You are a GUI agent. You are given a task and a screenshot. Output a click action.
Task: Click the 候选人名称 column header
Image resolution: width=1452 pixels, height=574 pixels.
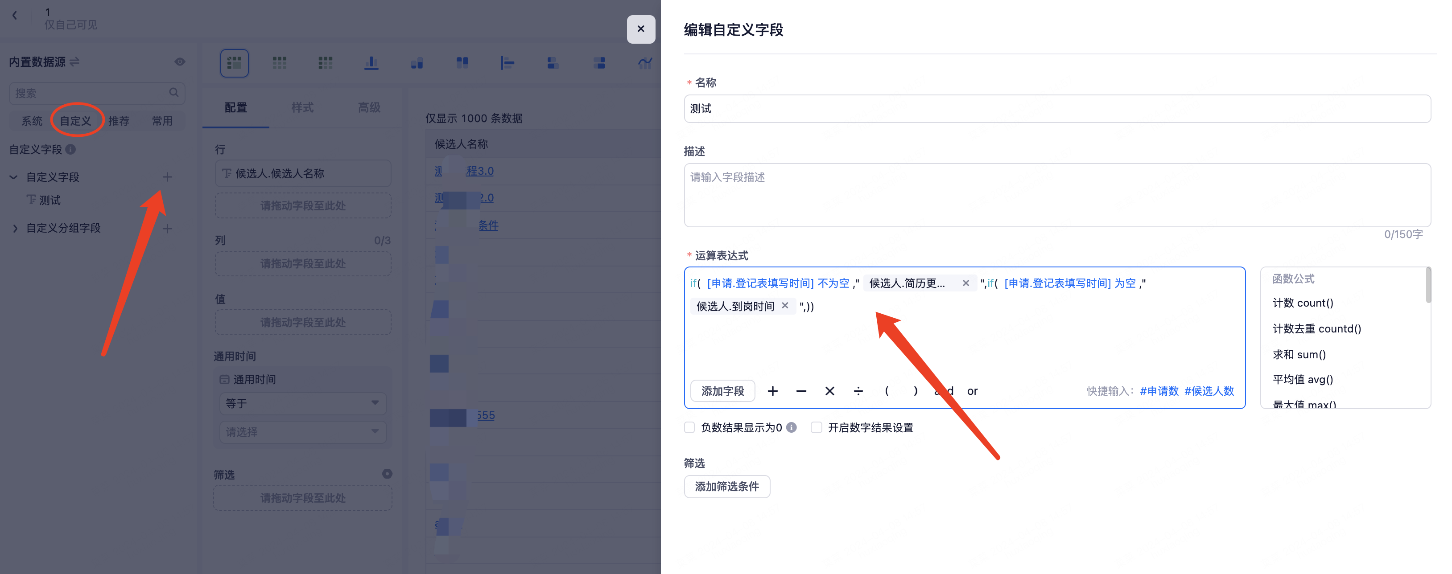point(461,144)
